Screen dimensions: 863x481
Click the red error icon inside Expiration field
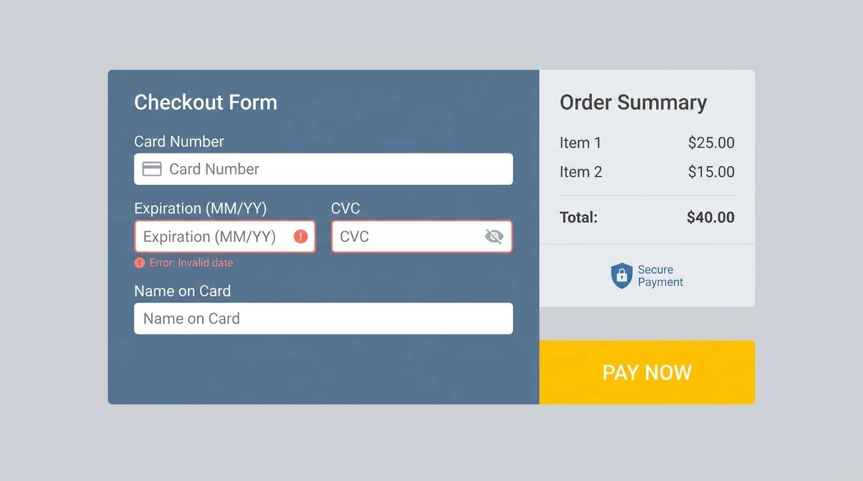(x=300, y=236)
